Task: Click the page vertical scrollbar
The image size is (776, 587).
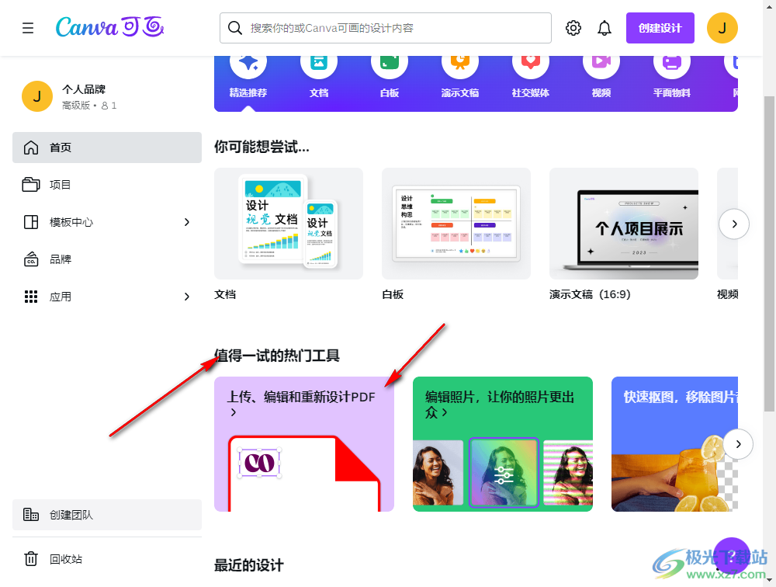Action: (x=769, y=254)
